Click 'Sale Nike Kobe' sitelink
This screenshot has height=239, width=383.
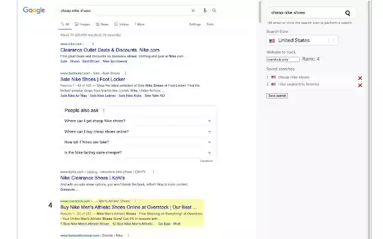click(x=130, y=96)
